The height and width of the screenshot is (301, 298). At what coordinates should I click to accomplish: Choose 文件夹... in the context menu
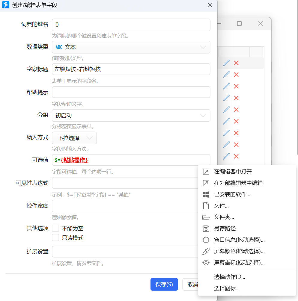tap(247, 217)
